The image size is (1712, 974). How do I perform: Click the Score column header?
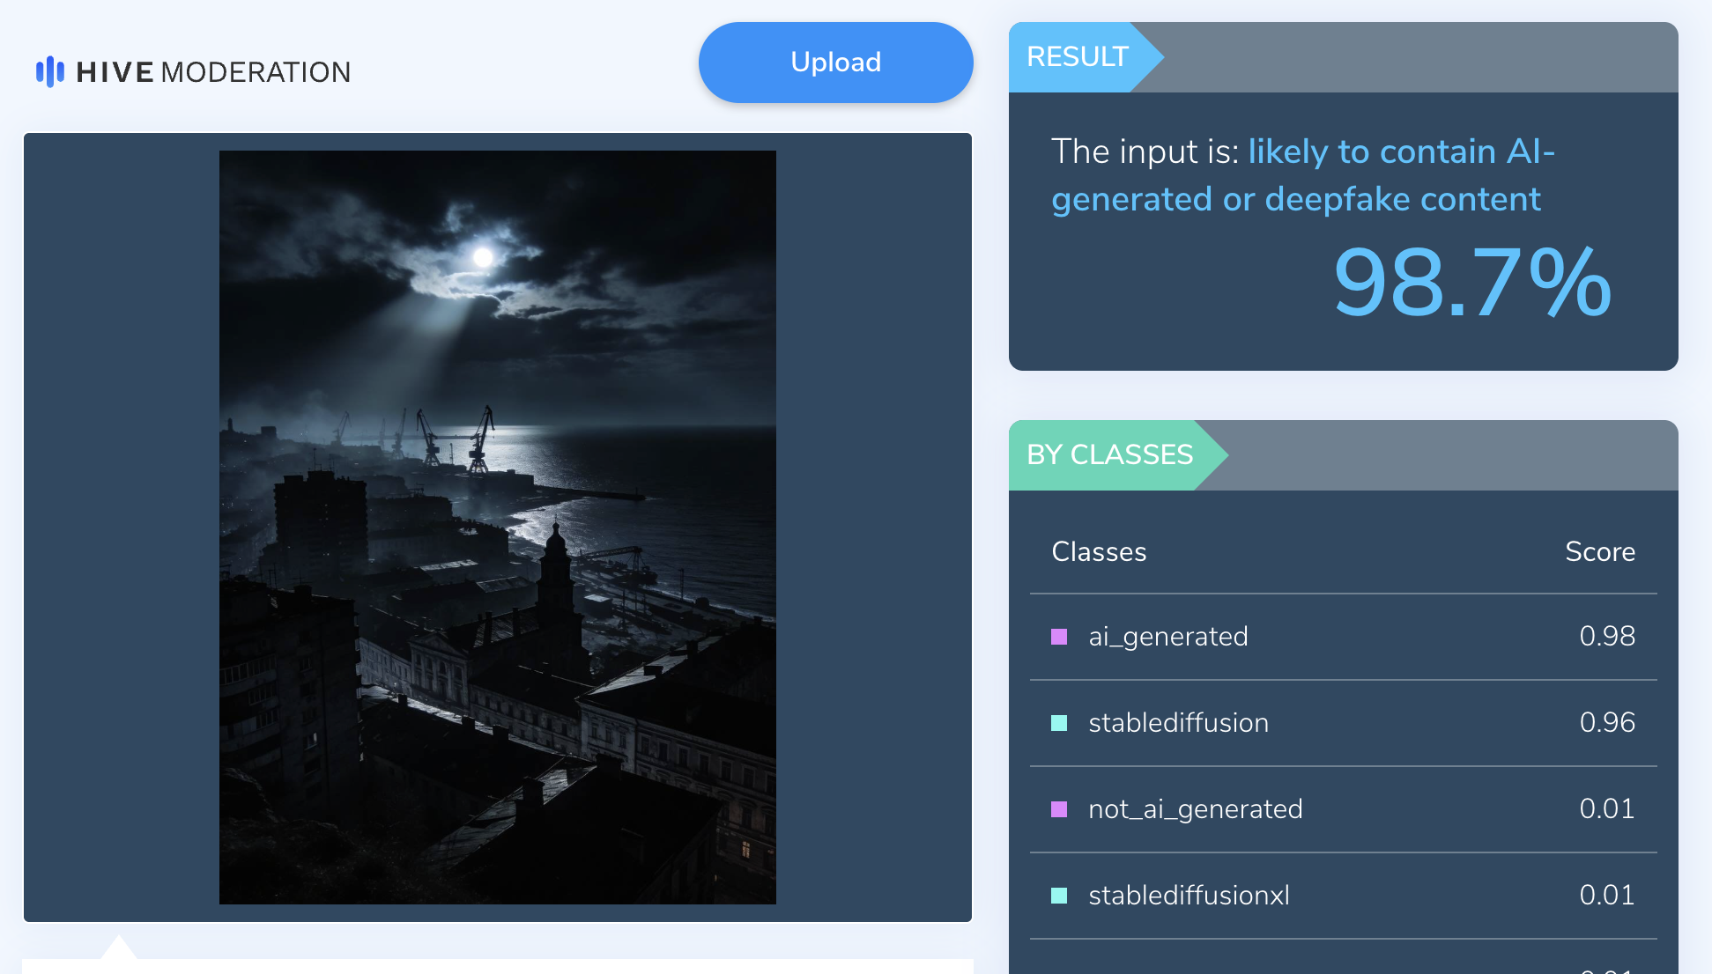[1599, 552]
